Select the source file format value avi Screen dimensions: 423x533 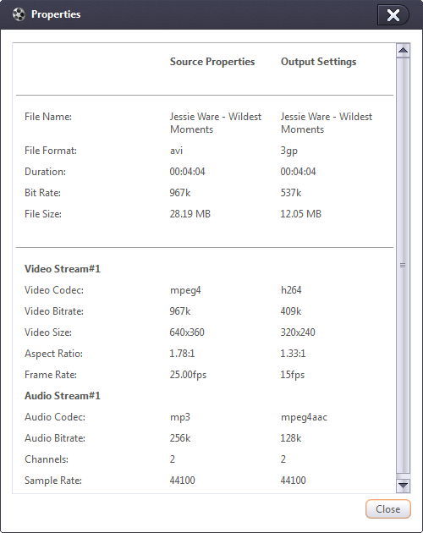click(176, 151)
